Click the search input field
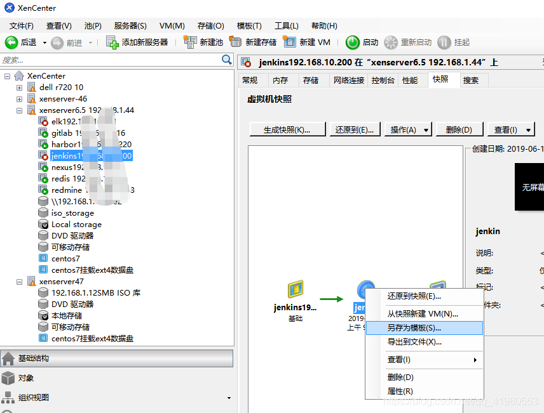This screenshot has width=544, height=413. [111, 60]
